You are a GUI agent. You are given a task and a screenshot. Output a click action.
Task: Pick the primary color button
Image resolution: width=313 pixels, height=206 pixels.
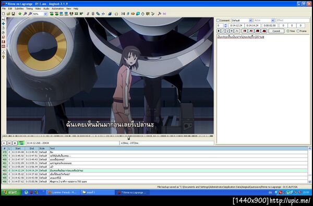pyautogui.click(x=245, y=31)
